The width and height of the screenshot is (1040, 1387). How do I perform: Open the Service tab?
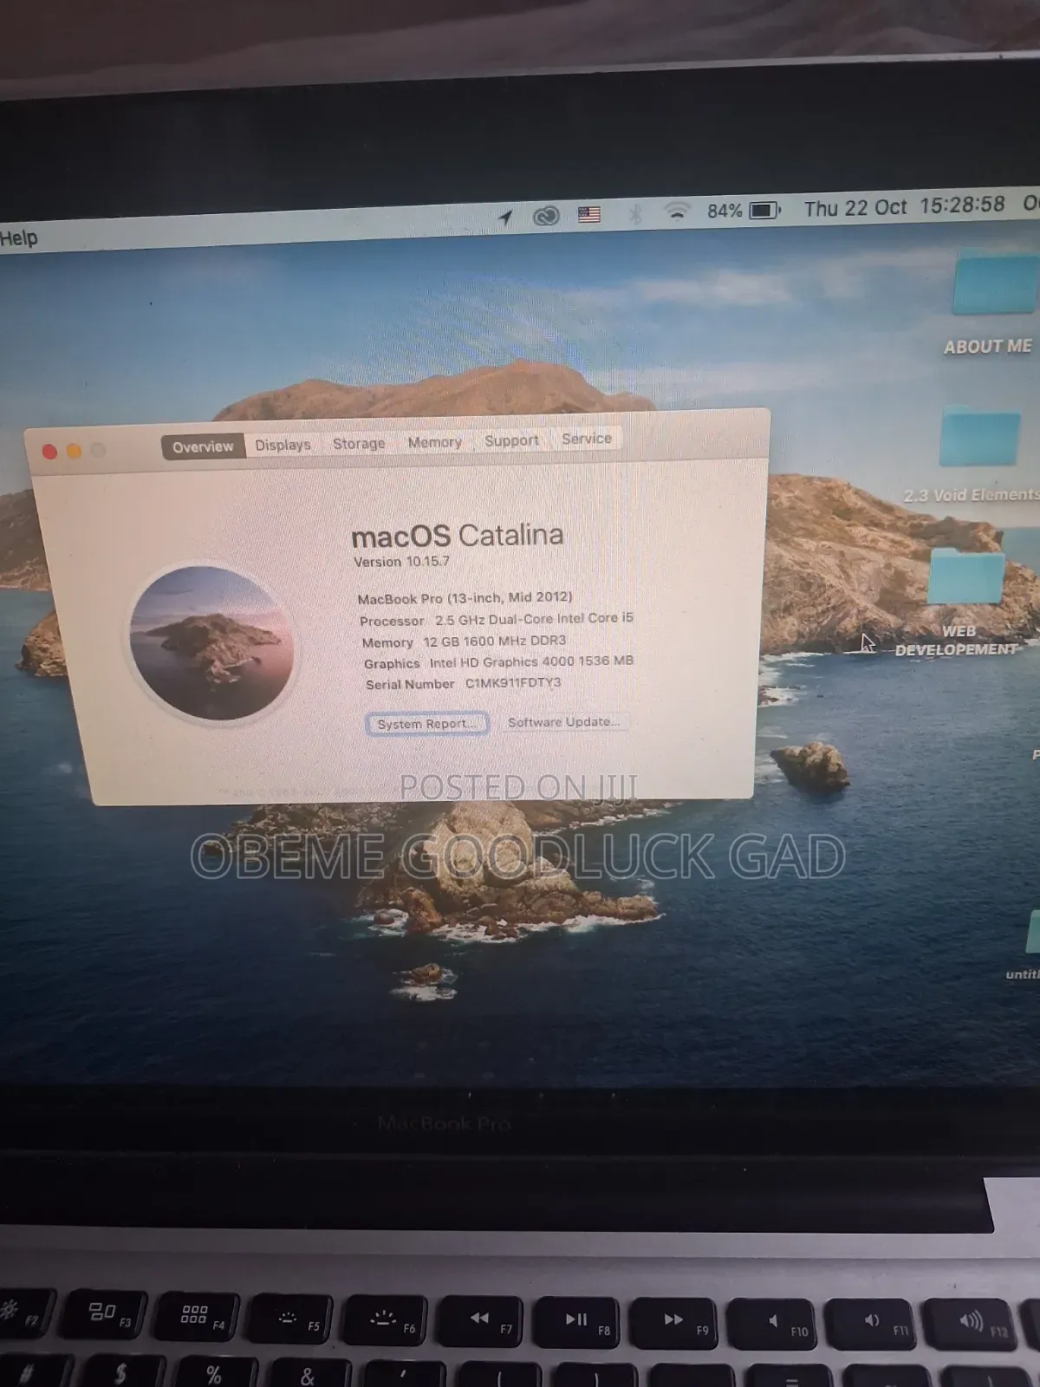(x=586, y=439)
